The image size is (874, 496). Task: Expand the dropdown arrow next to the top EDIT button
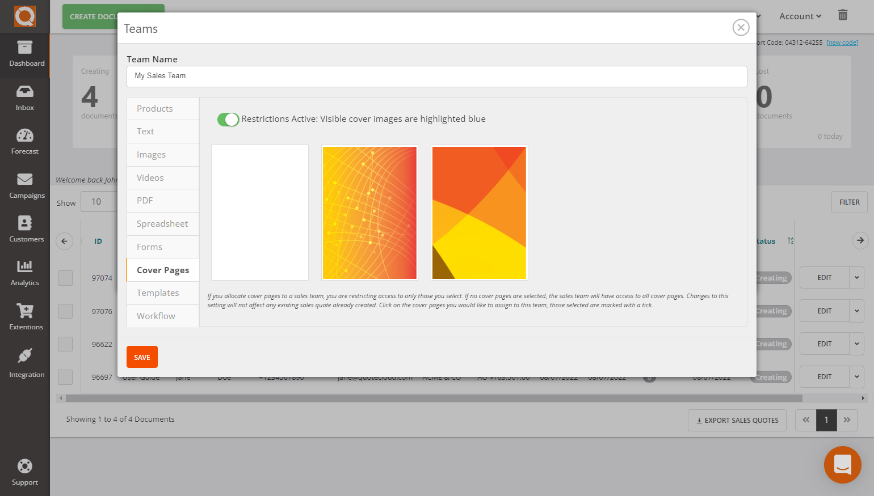pyautogui.click(x=856, y=278)
